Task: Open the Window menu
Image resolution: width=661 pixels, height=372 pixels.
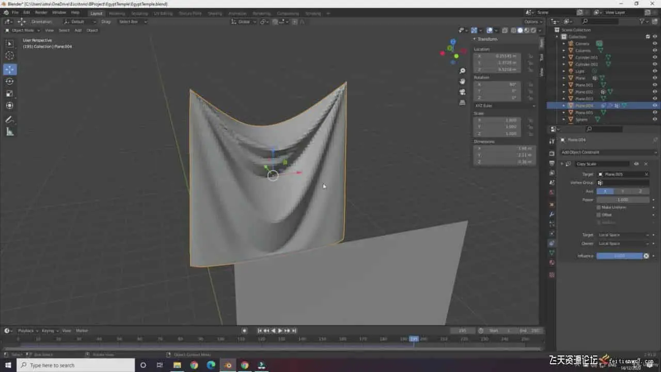Action: tap(59, 12)
